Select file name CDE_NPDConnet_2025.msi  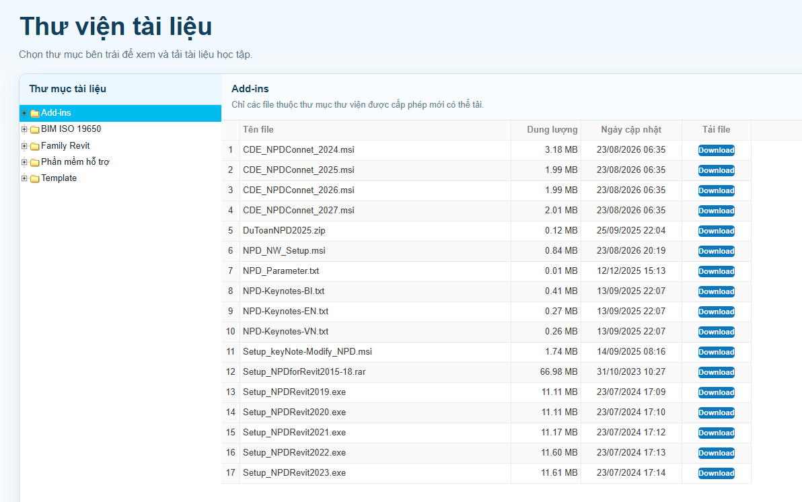(x=299, y=170)
